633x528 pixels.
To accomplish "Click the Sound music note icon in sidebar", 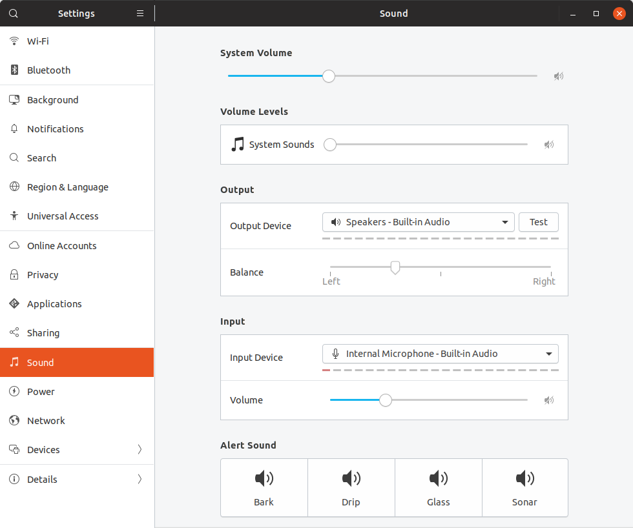I will [14, 362].
